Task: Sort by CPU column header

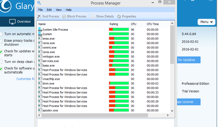Action: point(137,24)
